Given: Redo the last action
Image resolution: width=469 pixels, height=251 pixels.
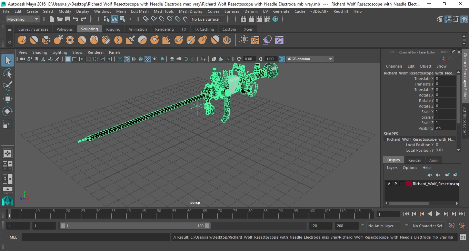Looking at the screenshot, I should (83, 19).
